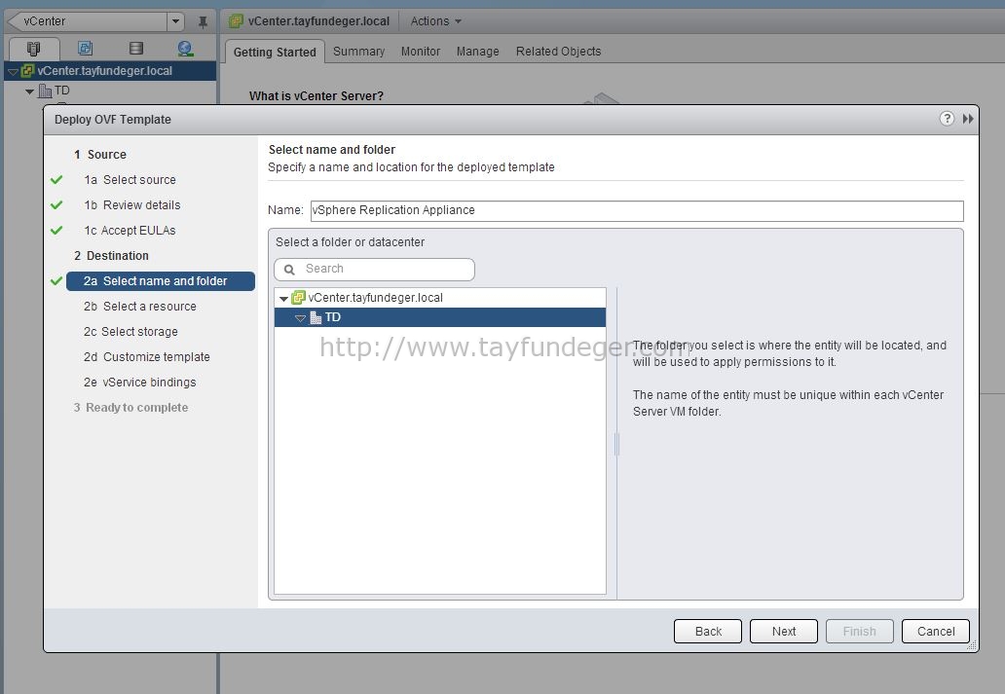This screenshot has width=1005, height=694.
Task: Select the TD datacenter row in dialog
Action: point(440,317)
